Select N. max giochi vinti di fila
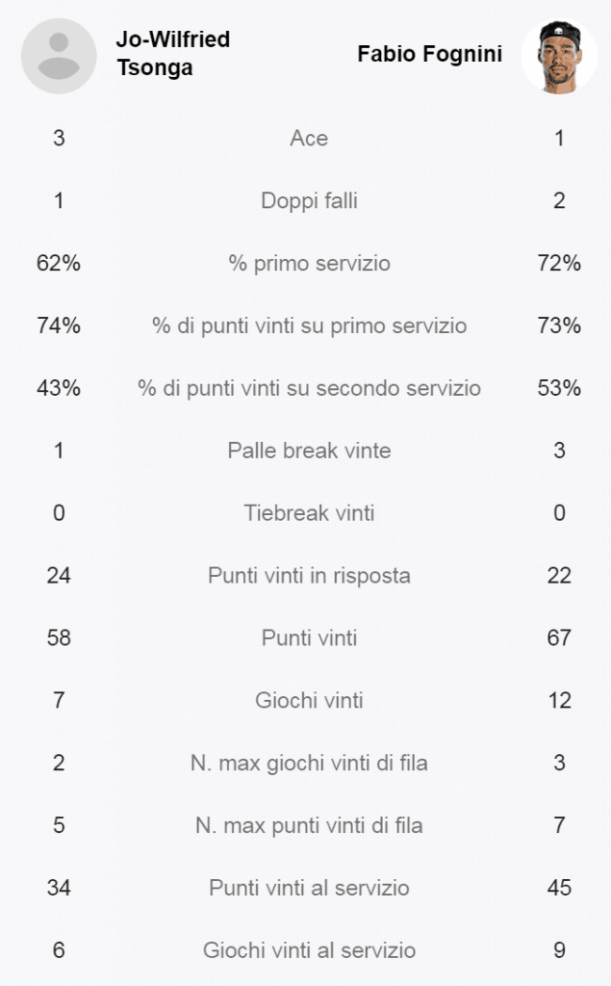Screen dimensions: 611x986 point(309,763)
